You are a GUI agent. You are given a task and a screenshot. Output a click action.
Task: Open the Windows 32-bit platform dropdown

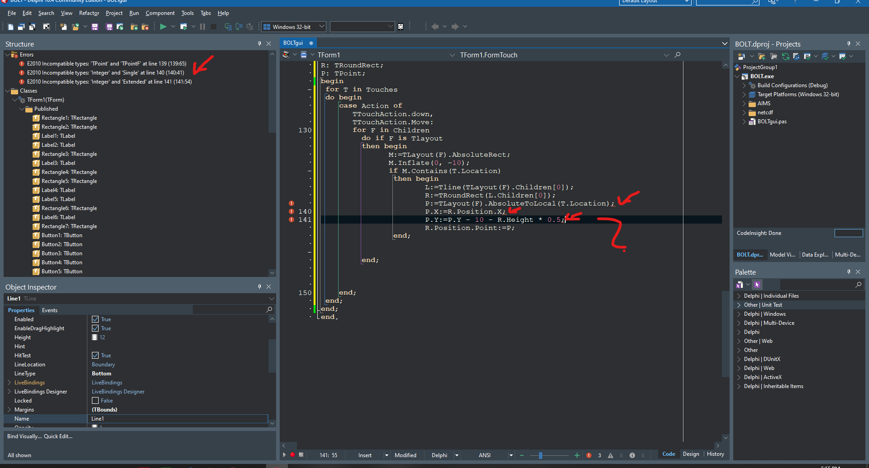[322, 27]
